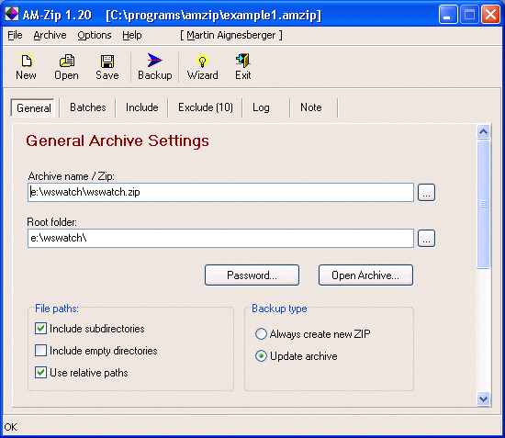Image resolution: width=505 pixels, height=438 pixels.
Task: Start backup with the Backup arrow icon
Action: (x=154, y=61)
